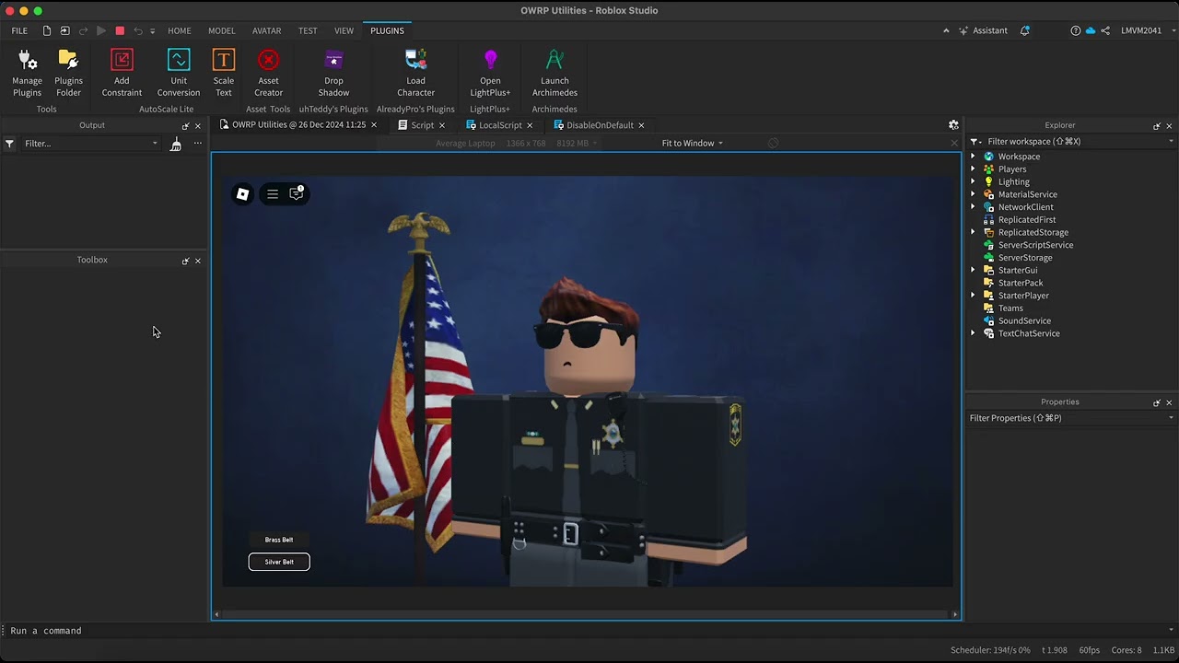
Task: Open the Asset Creator plugin
Action: click(x=268, y=72)
